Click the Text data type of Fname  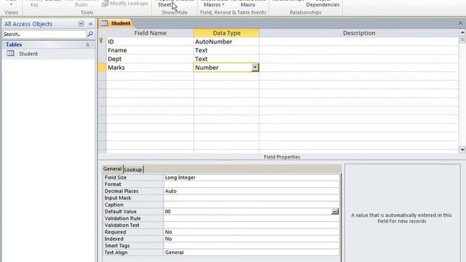click(x=226, y=50)
